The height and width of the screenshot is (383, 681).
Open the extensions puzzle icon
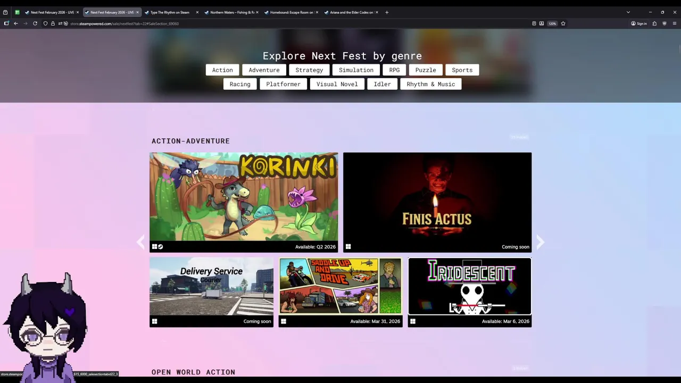coord(654,23)
